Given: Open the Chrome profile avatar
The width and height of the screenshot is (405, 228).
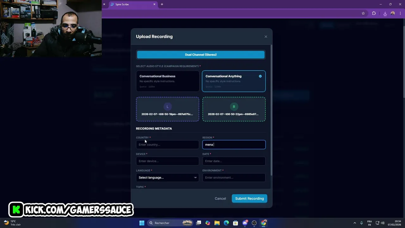Looking at the screenshot, I should tap(393, 13).
